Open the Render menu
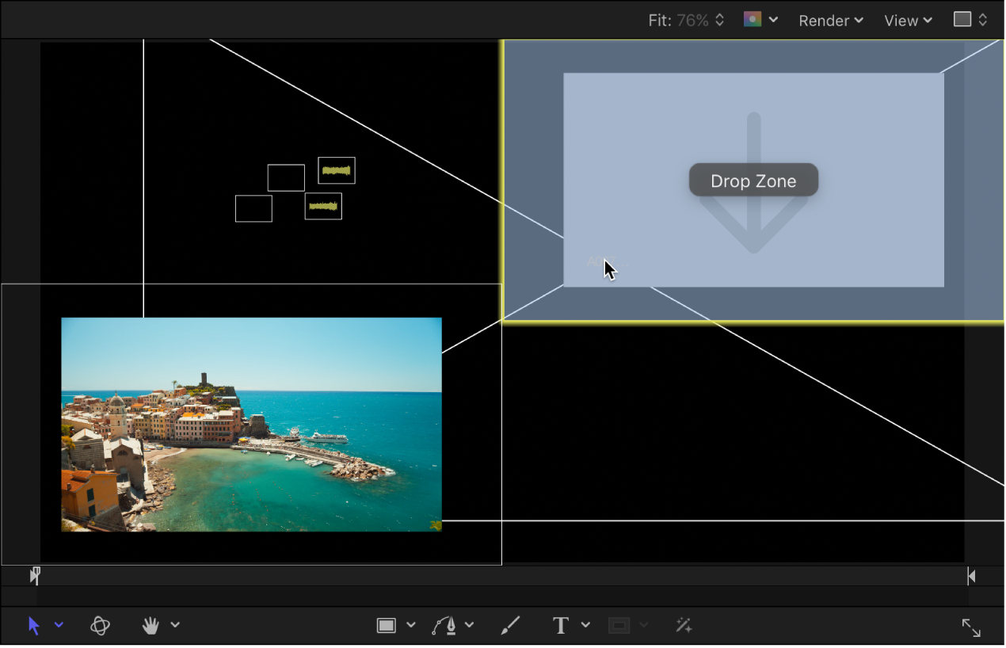 (x=830, y=20)
